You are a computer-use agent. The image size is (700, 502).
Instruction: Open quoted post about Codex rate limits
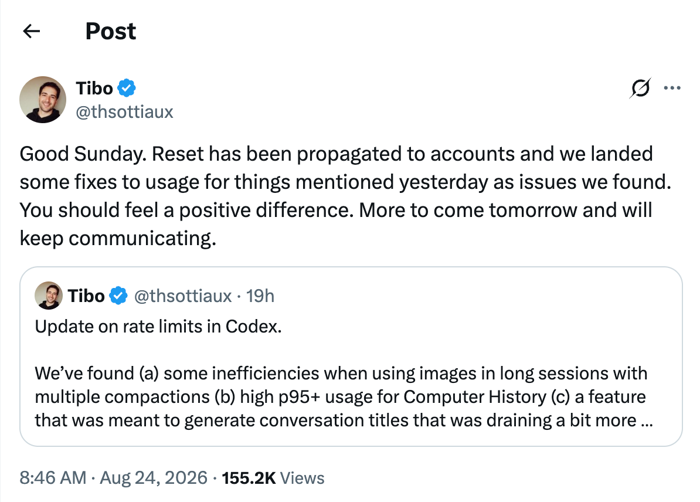coord(351,357)
